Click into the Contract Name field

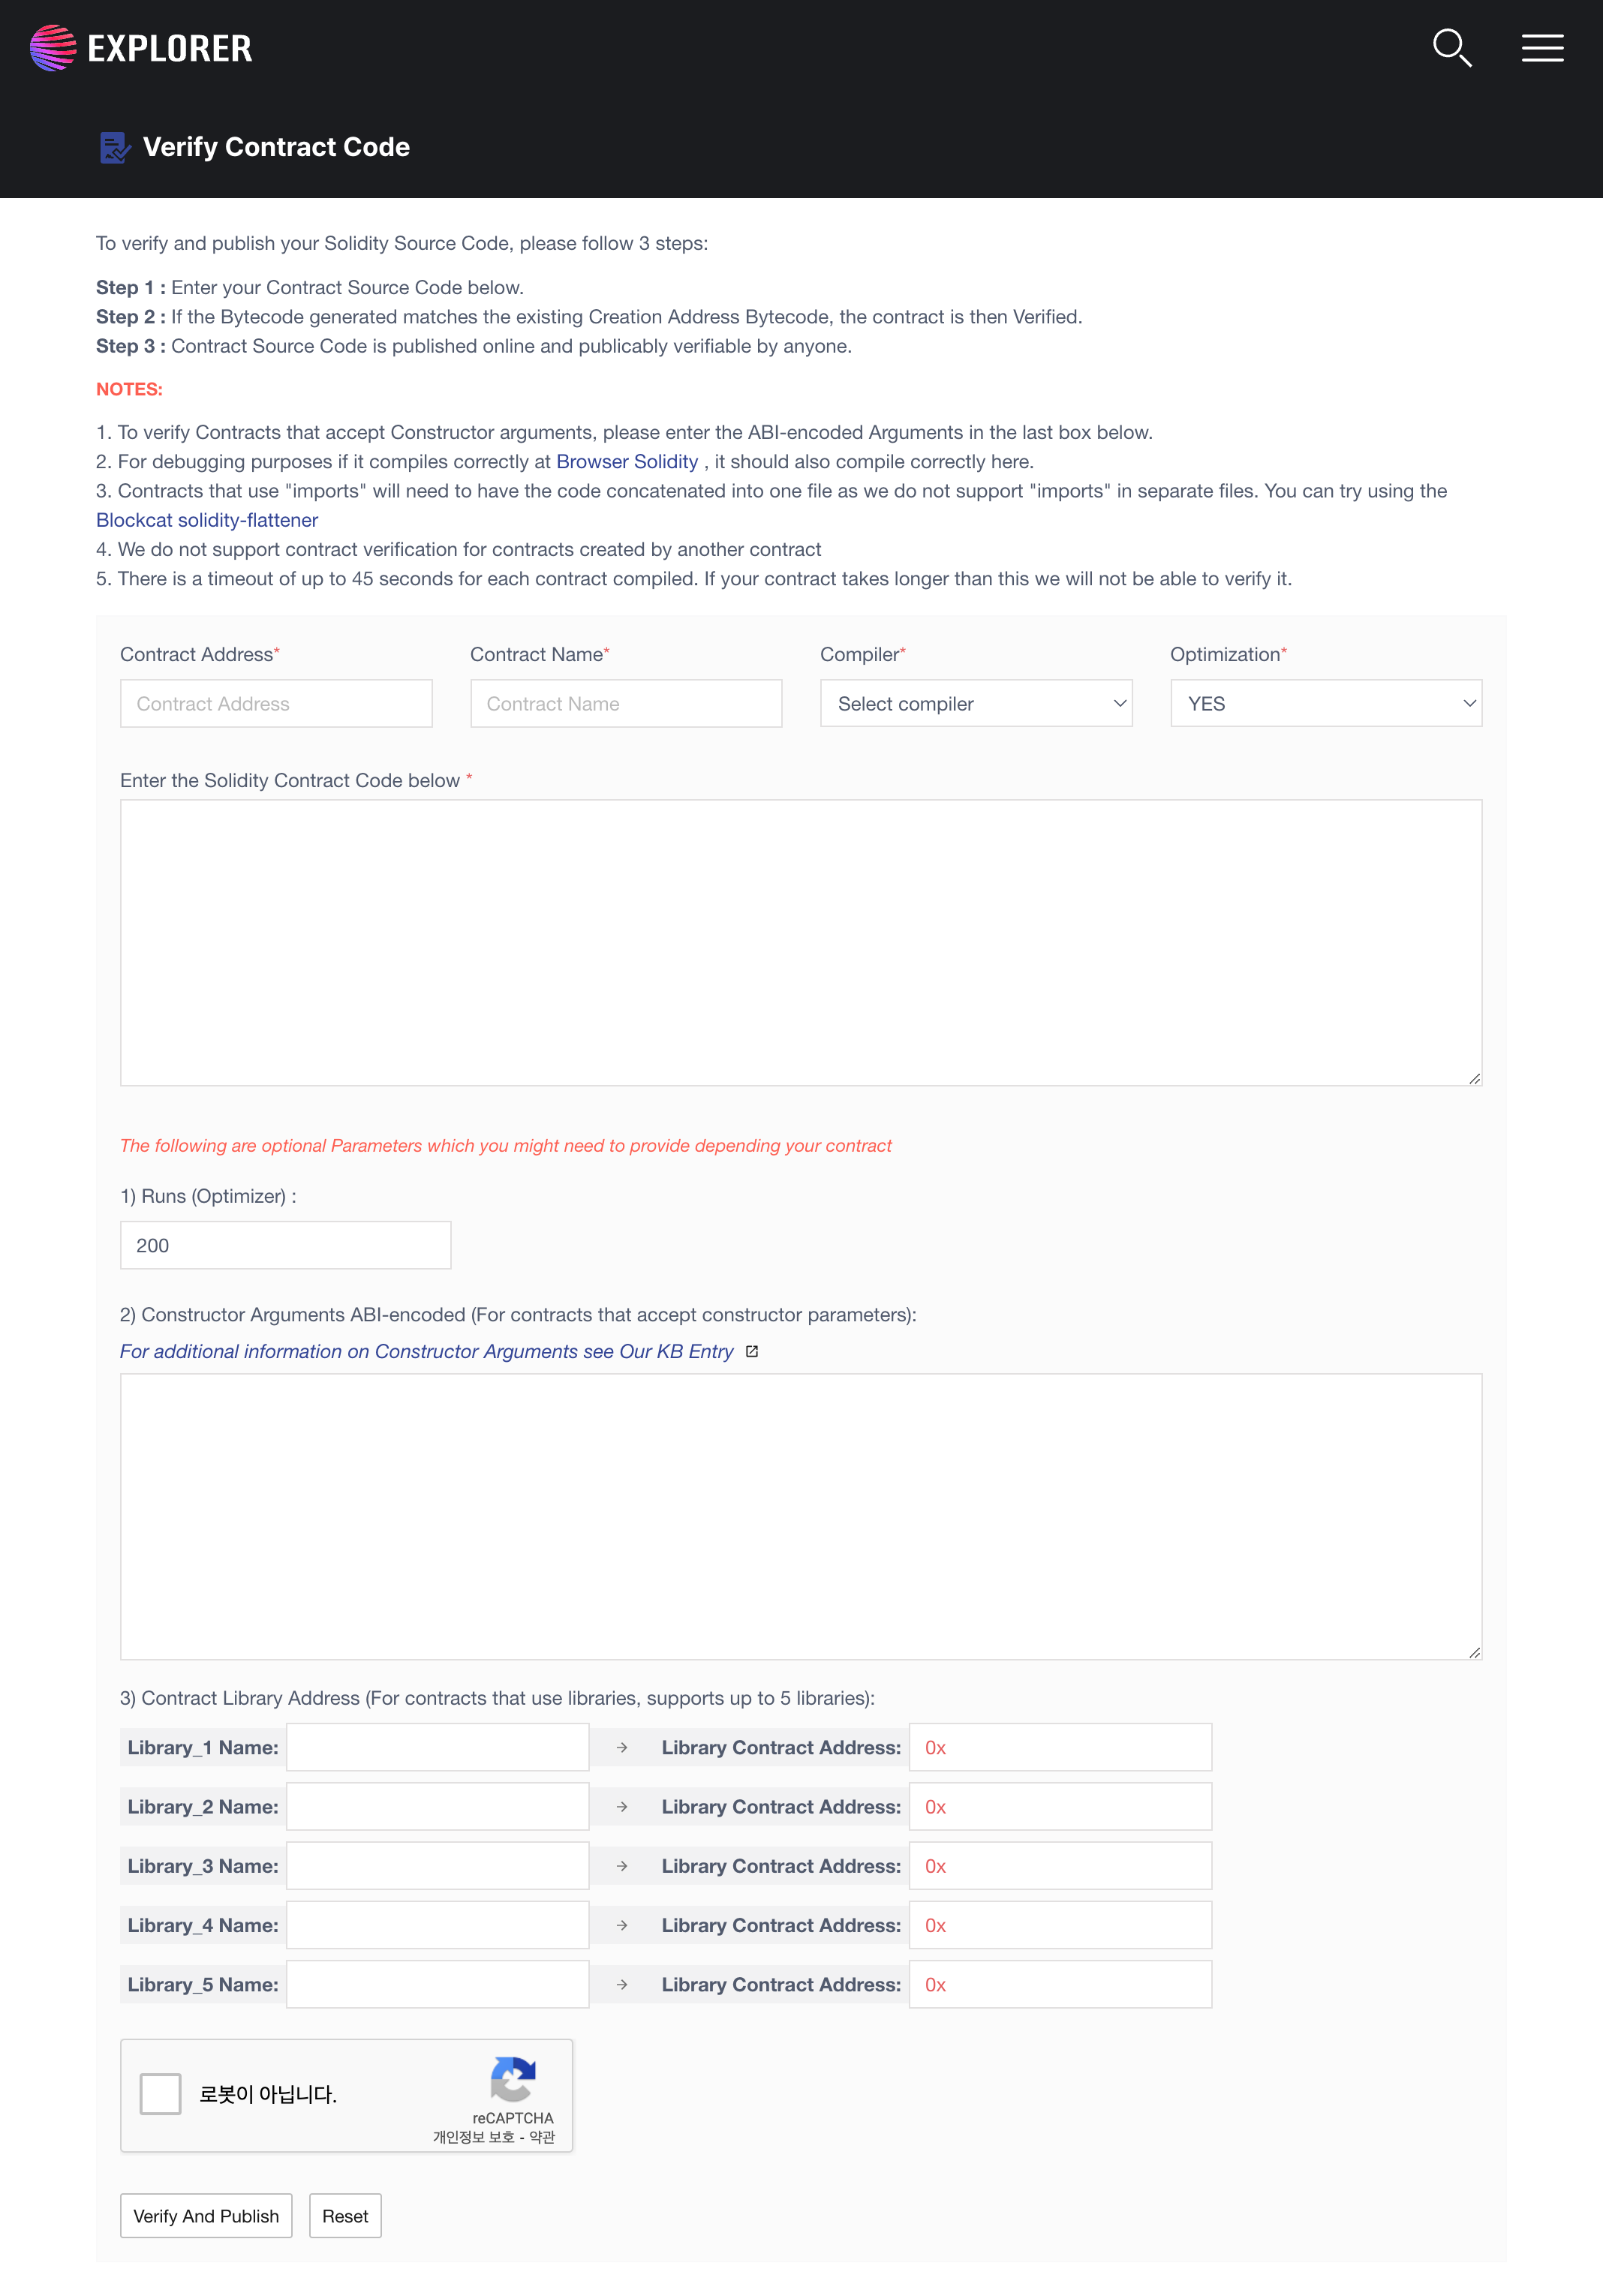[x=626, y=704]
